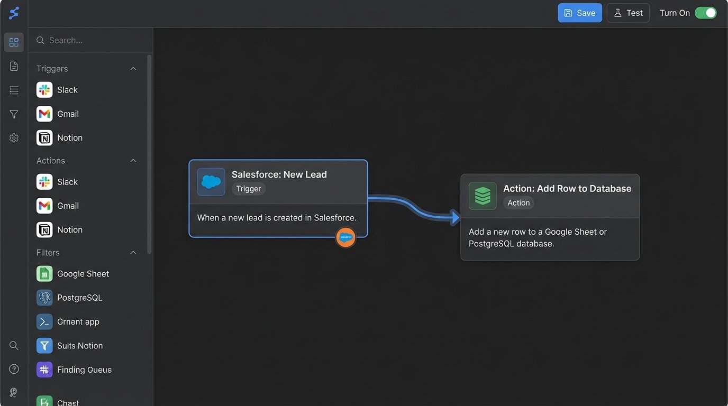Click the help question mark icon
Screen dimensions: 728x406
(13, 368)
